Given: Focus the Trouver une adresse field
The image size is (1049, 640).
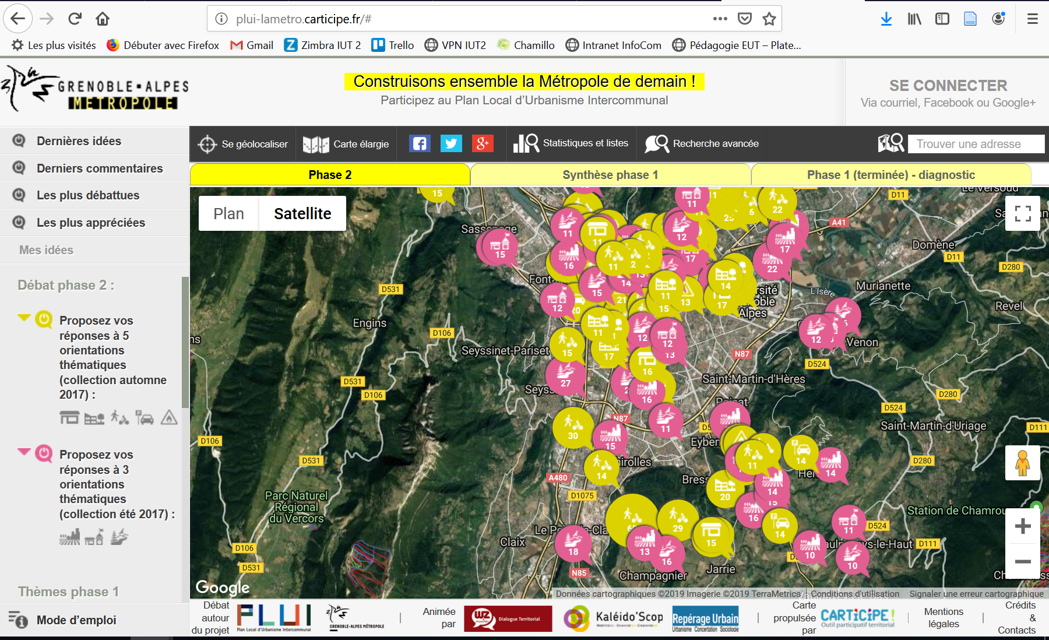Looking at the screenshot, I should coord(976,144).
